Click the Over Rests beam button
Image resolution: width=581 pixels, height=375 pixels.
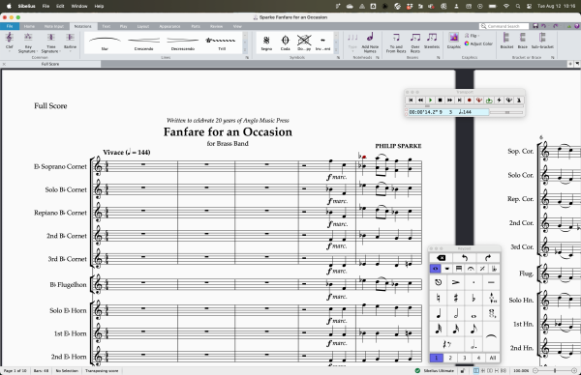point(415,43)
